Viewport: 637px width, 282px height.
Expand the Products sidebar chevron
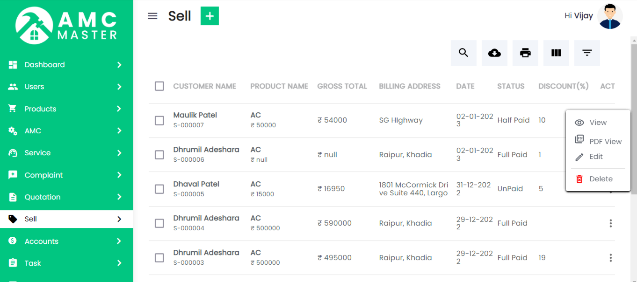119,109
